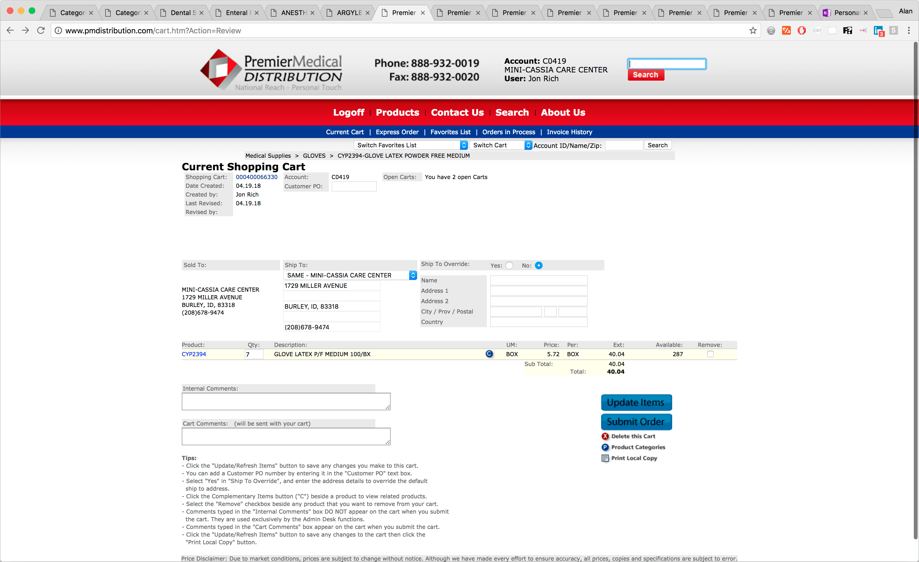
Task: Click the Internal Comments text area
Action: click(286, 402)
